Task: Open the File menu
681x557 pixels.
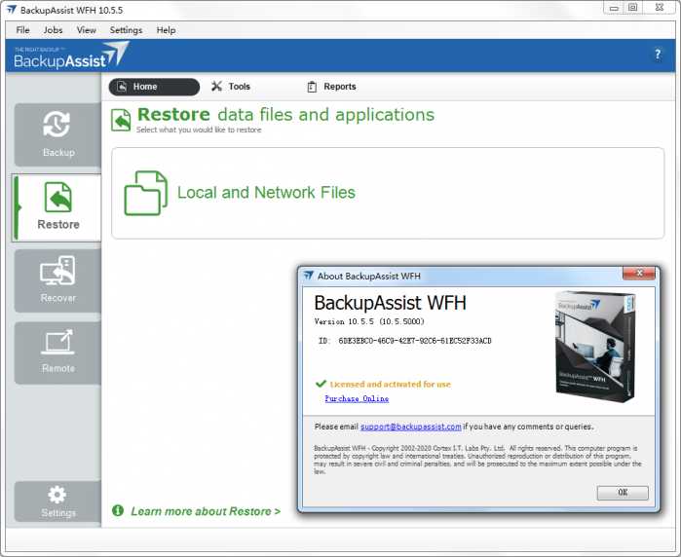Action: click(x=22, y=30)
